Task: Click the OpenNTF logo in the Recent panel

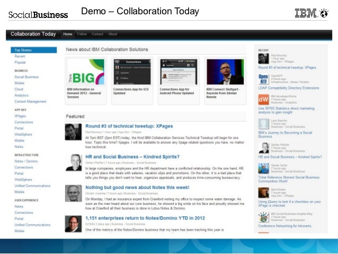Action: tap(263, 79)
